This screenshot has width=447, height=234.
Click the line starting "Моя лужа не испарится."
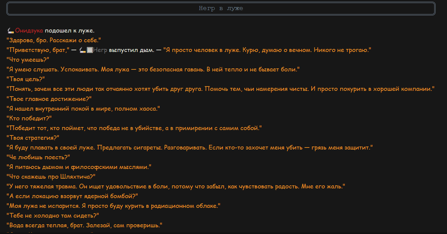point(114,206)
